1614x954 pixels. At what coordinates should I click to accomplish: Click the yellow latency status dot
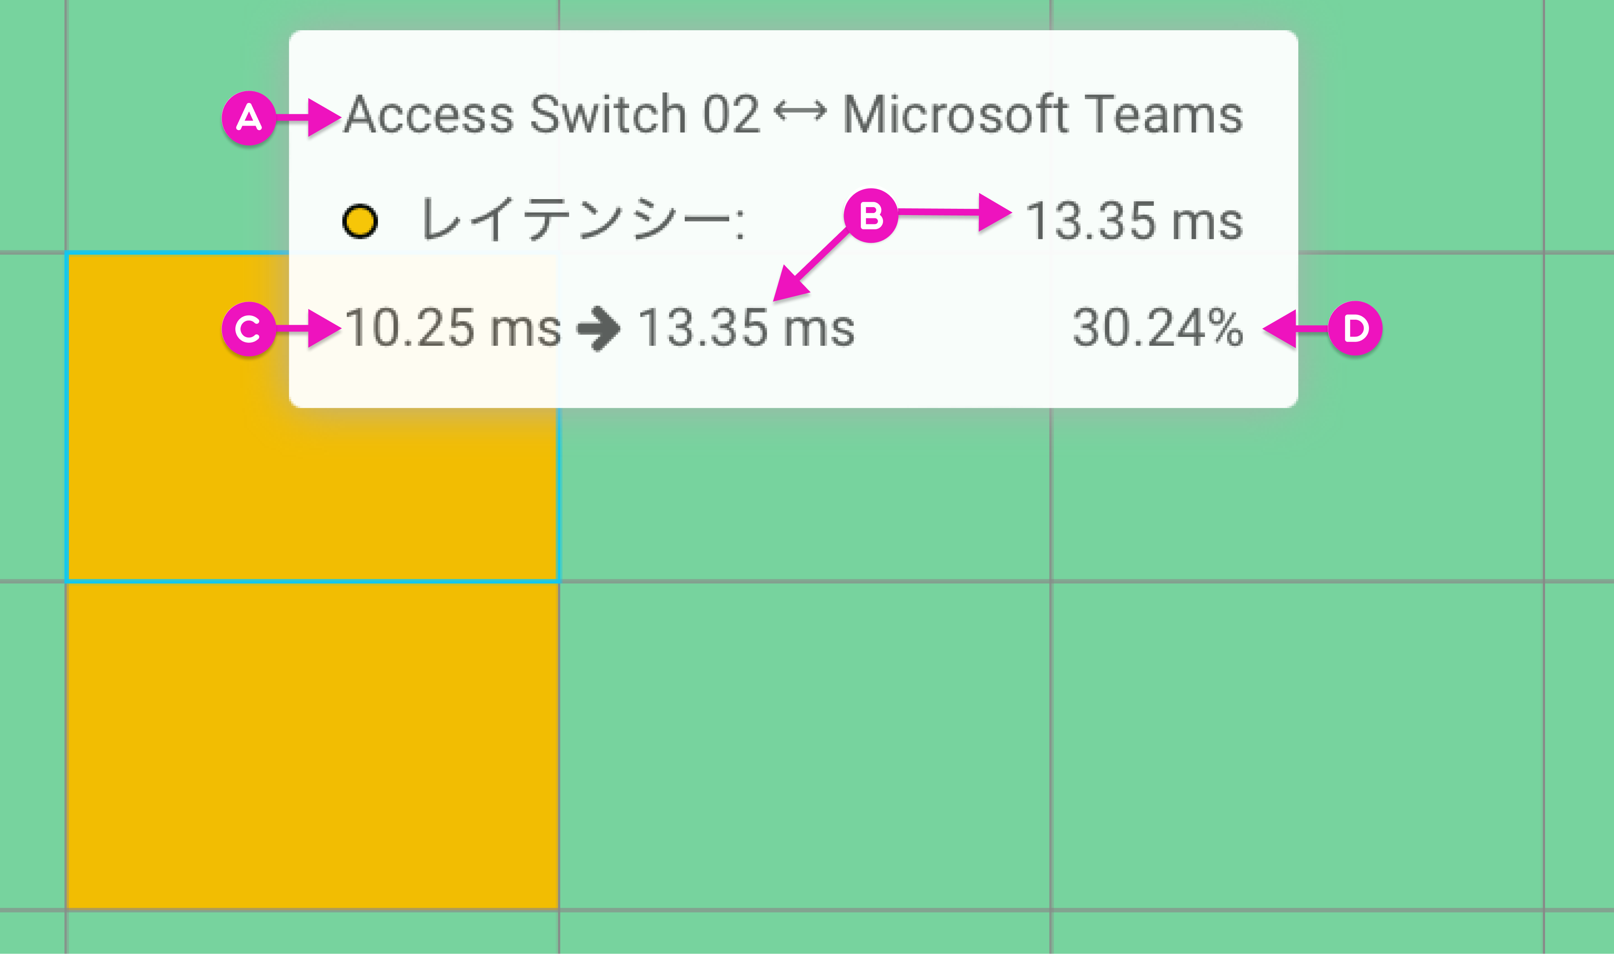click(x=359, y=222)
